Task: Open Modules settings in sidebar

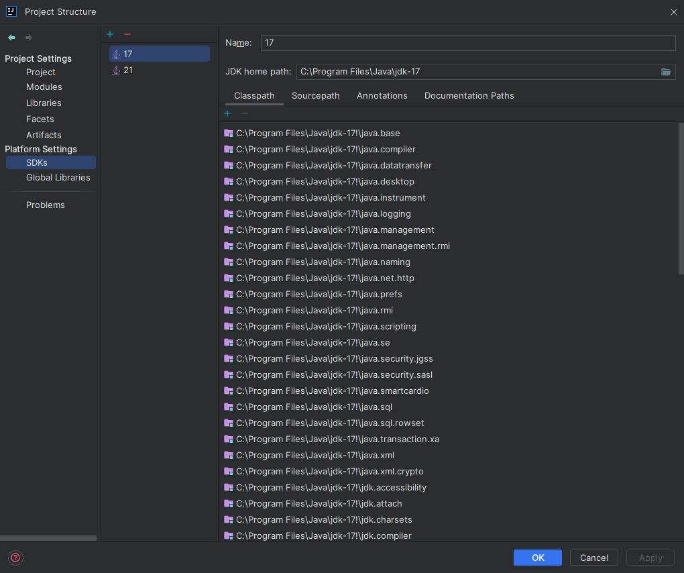Action: tap(44, 87)
